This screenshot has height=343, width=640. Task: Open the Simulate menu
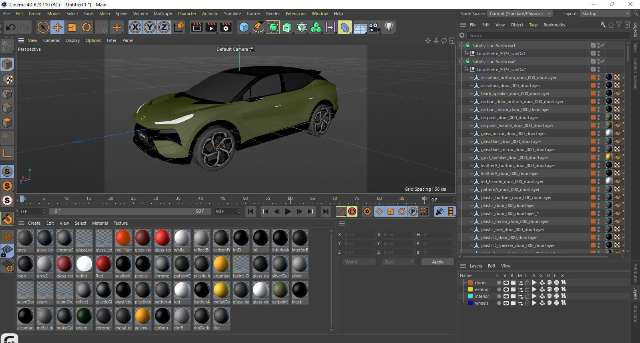tap(232, 14)
